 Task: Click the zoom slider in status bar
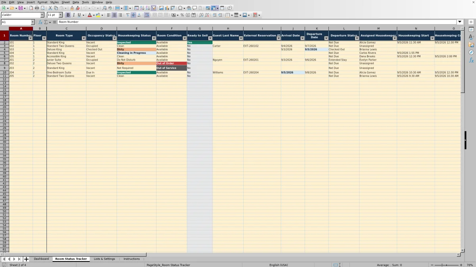(x=446, y=265)
